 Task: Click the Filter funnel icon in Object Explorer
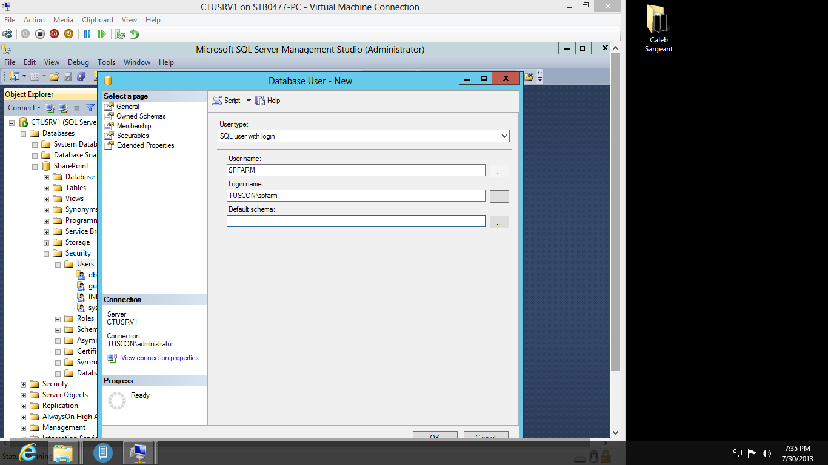point(90,108)
